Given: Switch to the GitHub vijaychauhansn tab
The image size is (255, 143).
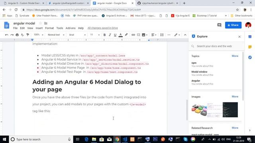Looking at the screenshot, I should [x=158, y=3].
